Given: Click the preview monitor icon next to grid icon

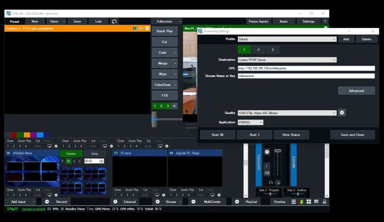Looking at the screenshot, I should click(x=316, y=202).
